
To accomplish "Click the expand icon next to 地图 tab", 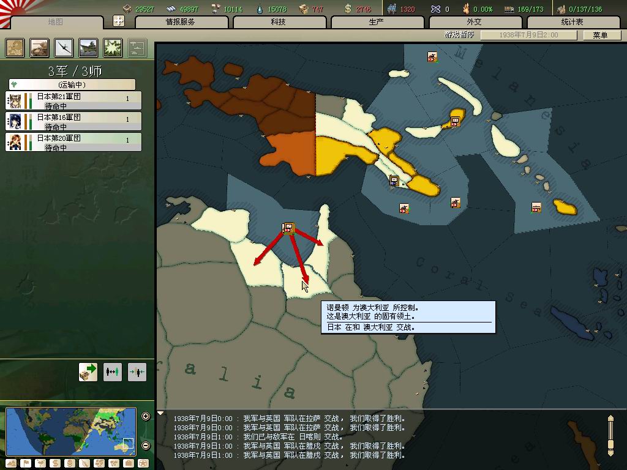I will pos(119,21).
